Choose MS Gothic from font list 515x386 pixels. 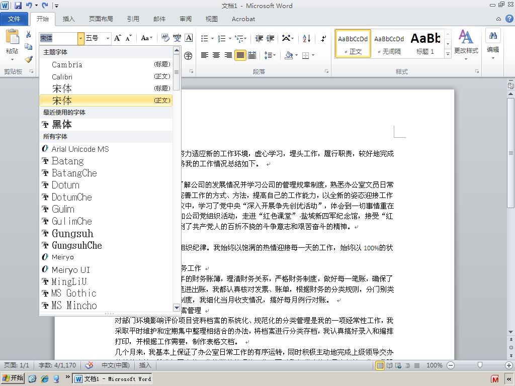click(106, 293)
